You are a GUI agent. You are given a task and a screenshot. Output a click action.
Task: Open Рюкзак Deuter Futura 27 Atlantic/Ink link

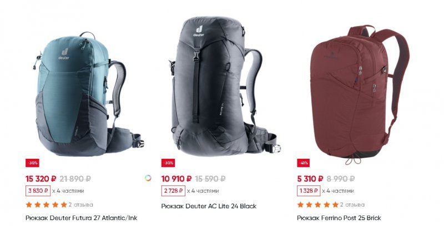[82, 218]
